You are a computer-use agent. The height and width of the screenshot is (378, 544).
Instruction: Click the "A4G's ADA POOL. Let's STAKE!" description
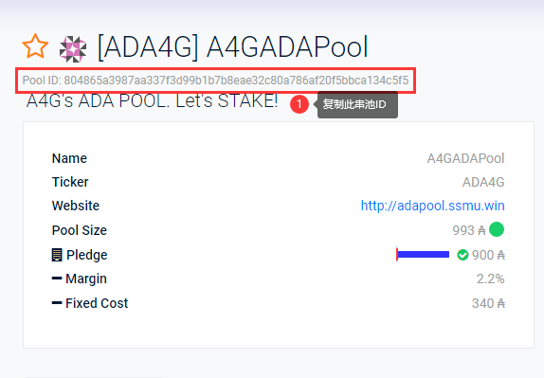click(152, 101)
